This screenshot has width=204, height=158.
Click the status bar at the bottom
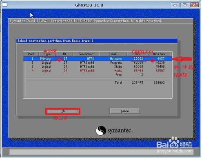pyautogui.click(x=101, y=152)
